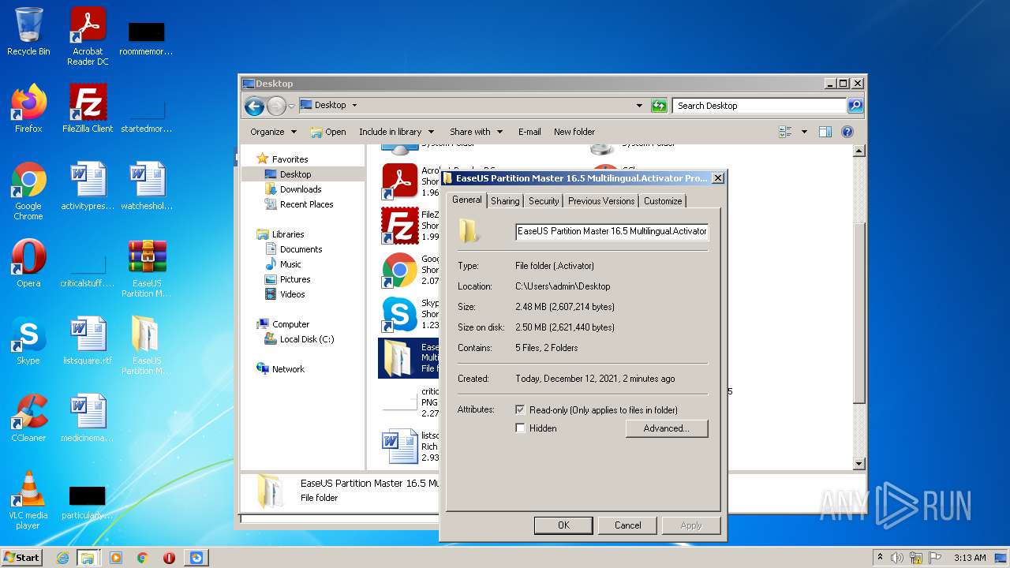Open Internet Explorer from taskbar

62,558
